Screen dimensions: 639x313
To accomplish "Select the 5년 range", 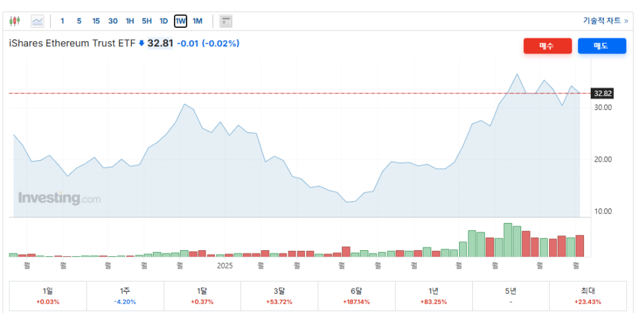I will 511,296.
